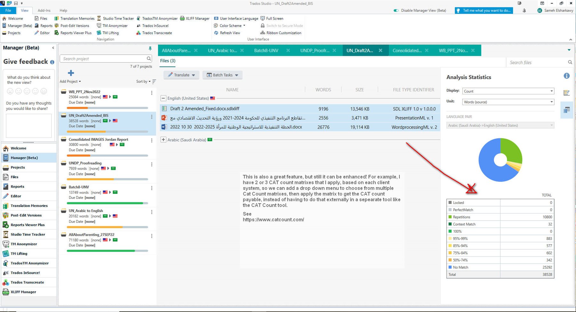Switch to the Batch8-UNV project tab
576x312 pixels.
click(266, 51)
